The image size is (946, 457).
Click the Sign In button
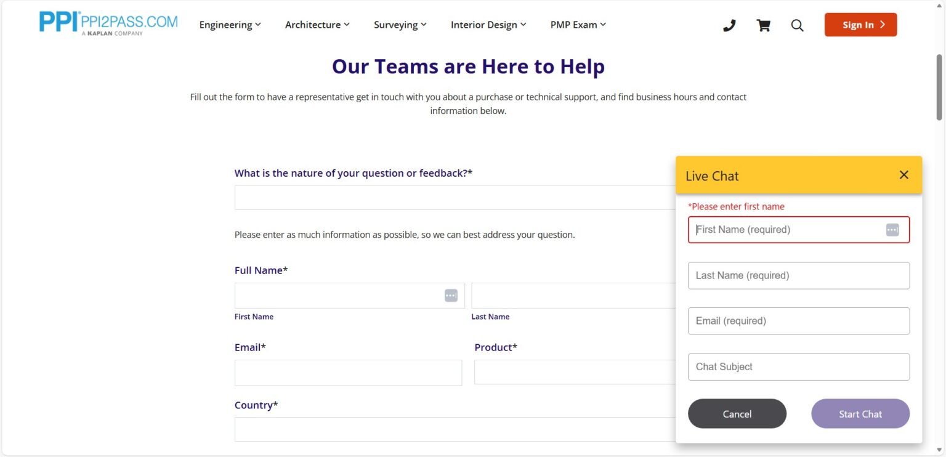[x=860, y=25]
